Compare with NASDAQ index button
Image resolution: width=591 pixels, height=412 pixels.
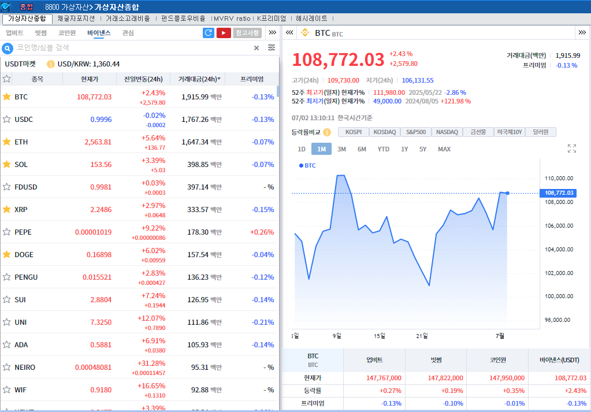point(447,132)
